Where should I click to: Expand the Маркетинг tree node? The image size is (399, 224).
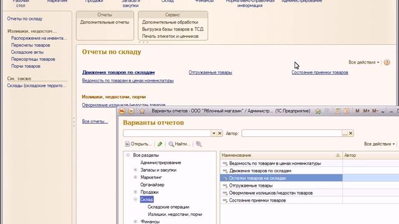pos(135,177)
